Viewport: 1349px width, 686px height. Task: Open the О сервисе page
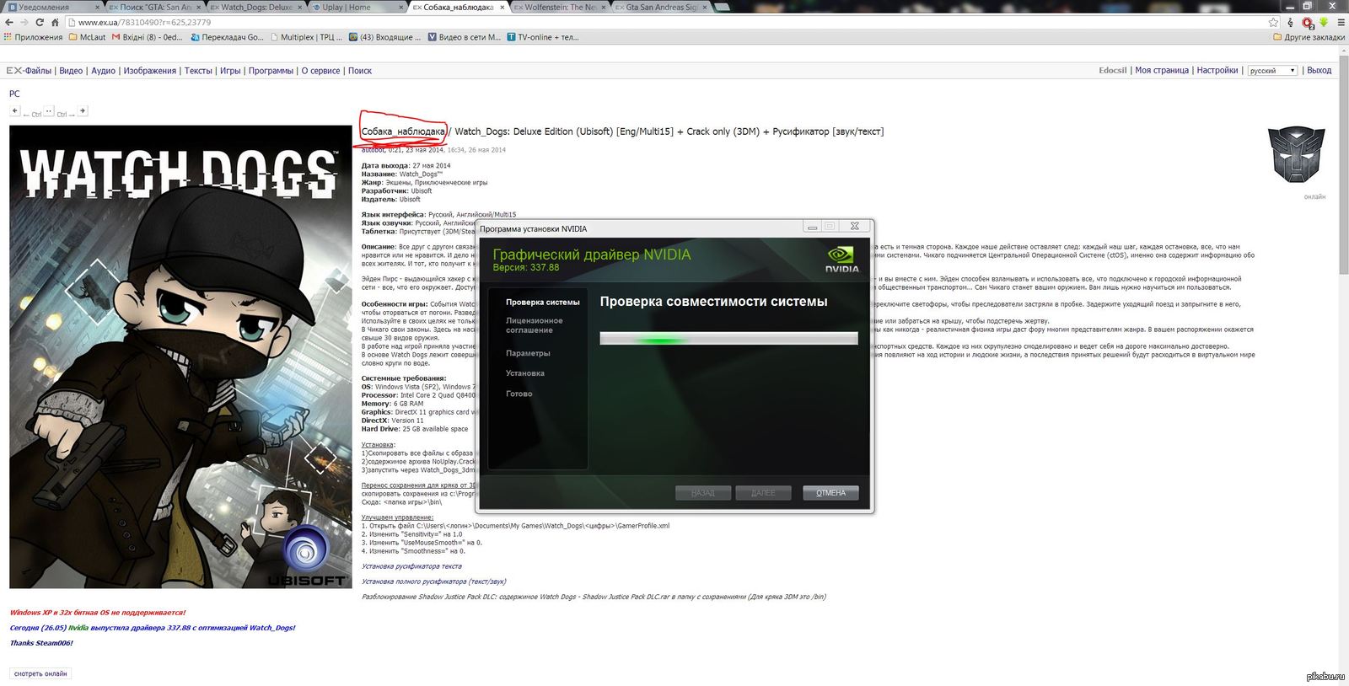pyautogui.click(x=321, y=71)
